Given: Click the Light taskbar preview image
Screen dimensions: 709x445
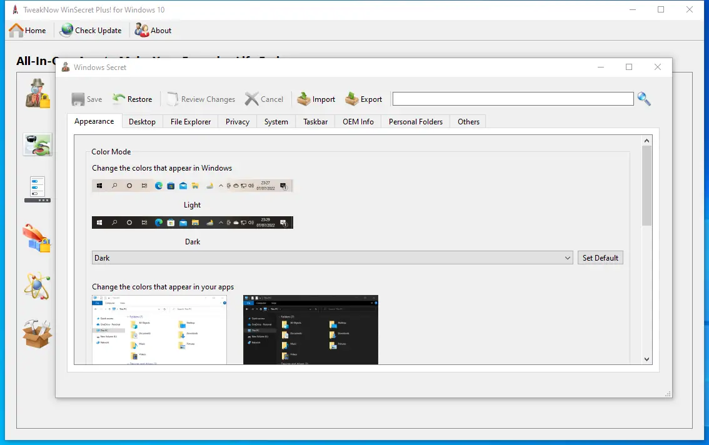Looking at the screenshot, I should 192,186.
